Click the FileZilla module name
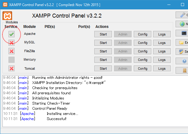The width and height of the screenshot is (188, 134). pos(29,51)
